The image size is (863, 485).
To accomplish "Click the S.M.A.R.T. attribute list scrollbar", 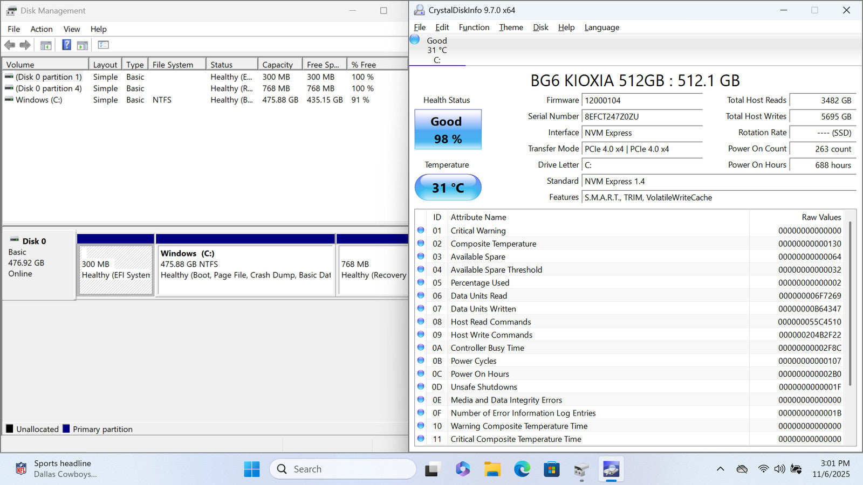I will tap(850, 302).
